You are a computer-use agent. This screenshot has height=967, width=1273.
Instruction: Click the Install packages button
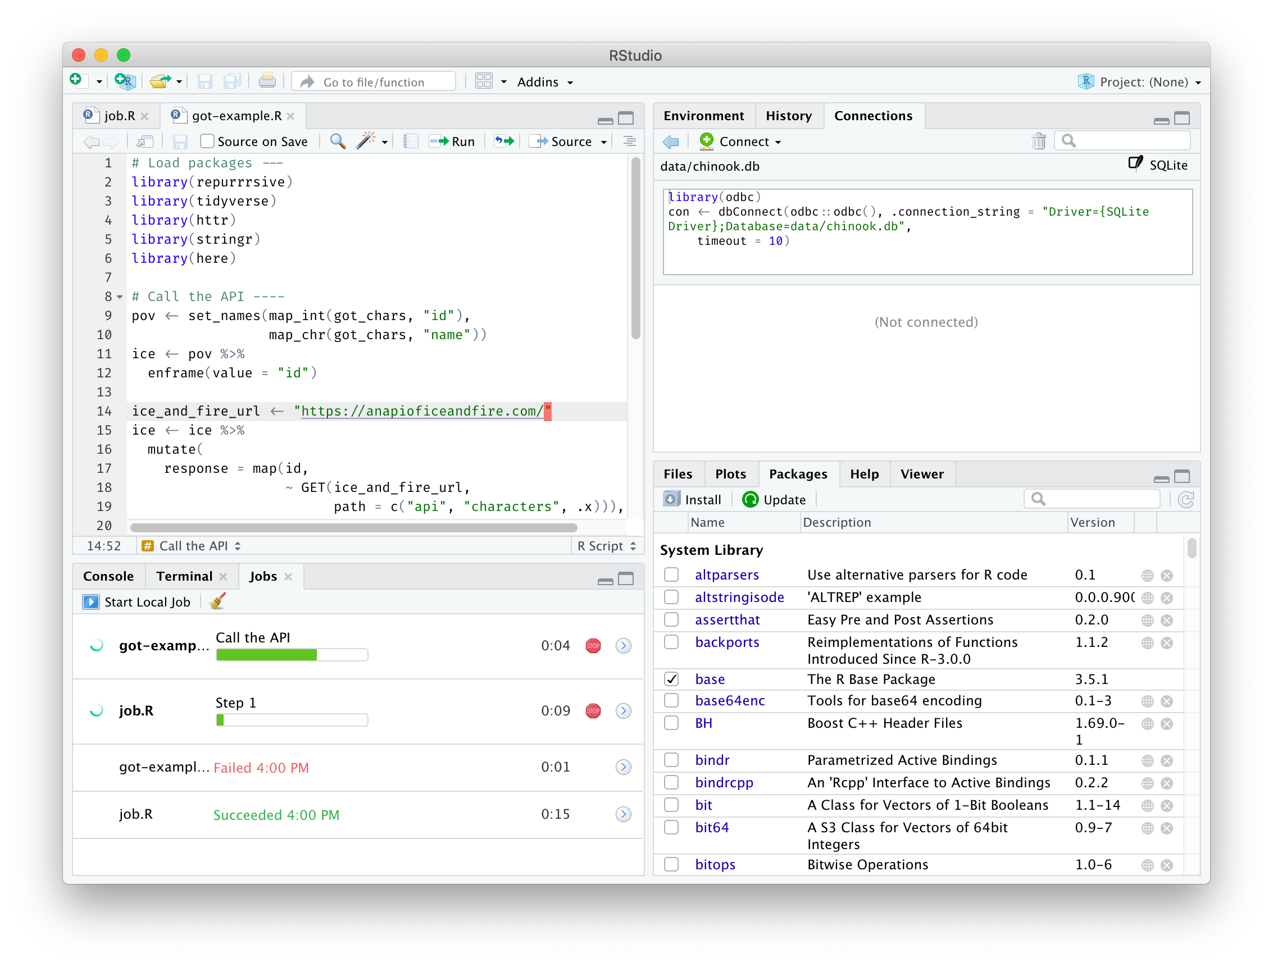pyautogui.click(x=693, y=500)
